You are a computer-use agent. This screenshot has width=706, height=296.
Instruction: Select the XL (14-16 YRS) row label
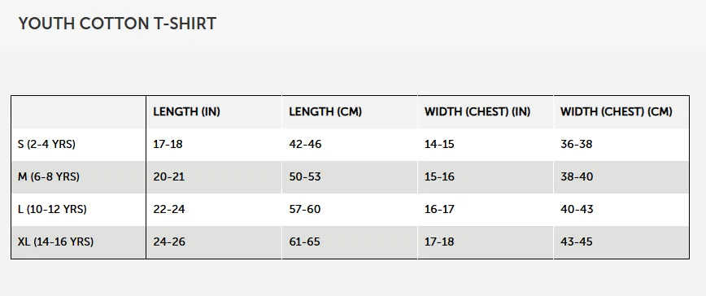tap(56, 242)
